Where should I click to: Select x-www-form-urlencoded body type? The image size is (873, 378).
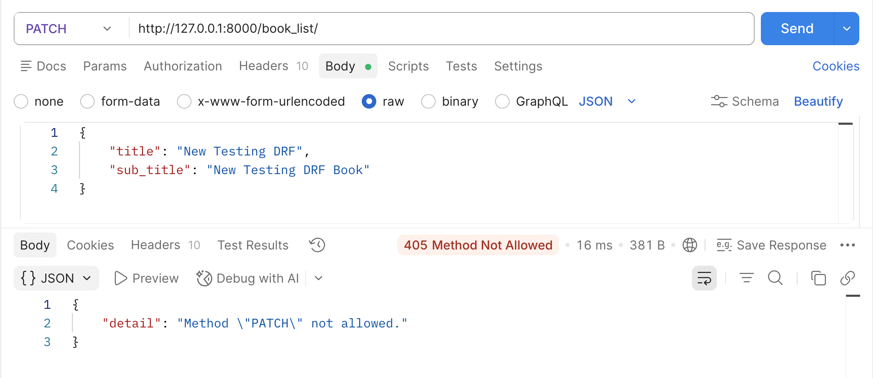[x=184, y=101]
